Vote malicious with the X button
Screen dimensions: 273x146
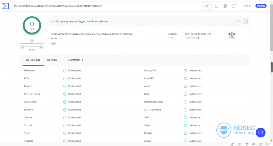[x=22, y=47]
